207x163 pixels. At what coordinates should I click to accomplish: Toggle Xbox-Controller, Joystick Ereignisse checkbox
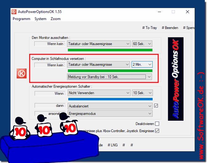point(157,131)
